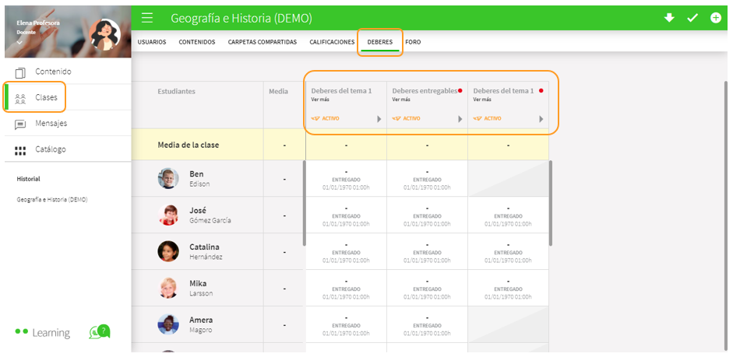
Task: Open the Foro tab
Action: (x=413, y=42)
